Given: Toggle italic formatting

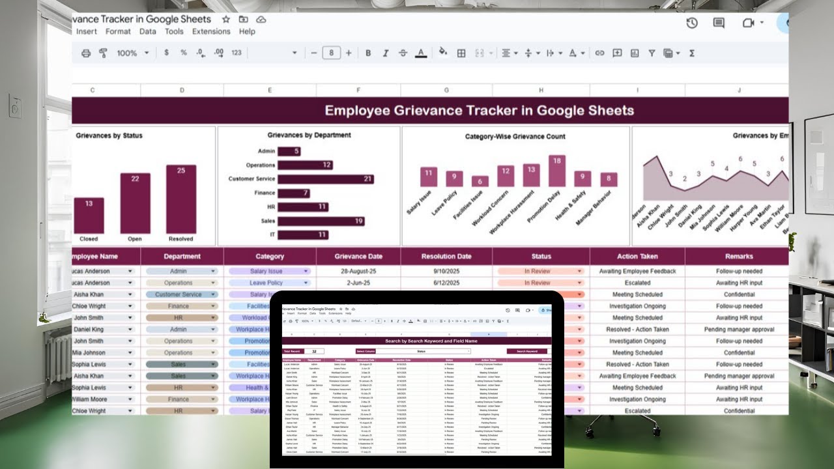Looking at the screenshot, I should [386, 53].
